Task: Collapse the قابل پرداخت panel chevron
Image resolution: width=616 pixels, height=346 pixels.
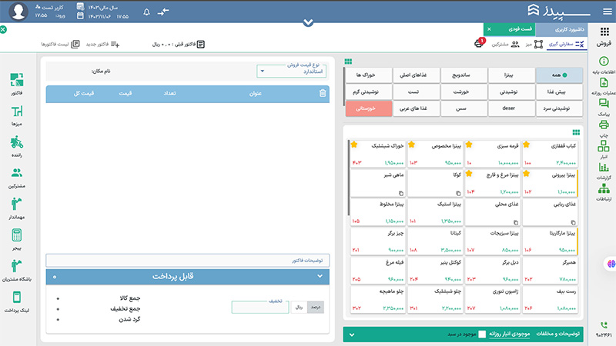Action: point(320,276)
